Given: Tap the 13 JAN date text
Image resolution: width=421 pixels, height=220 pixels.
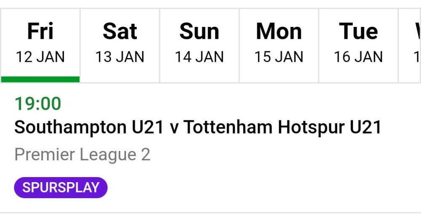Looking at the screenshot, I should [120, 57].
